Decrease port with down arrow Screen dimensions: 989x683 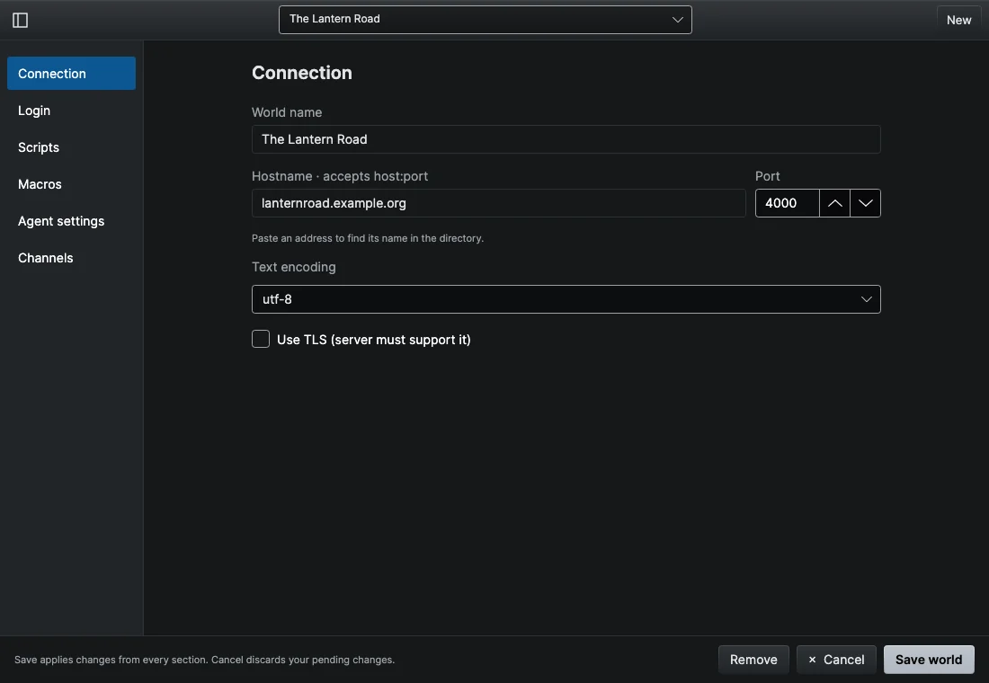(865, 203)
